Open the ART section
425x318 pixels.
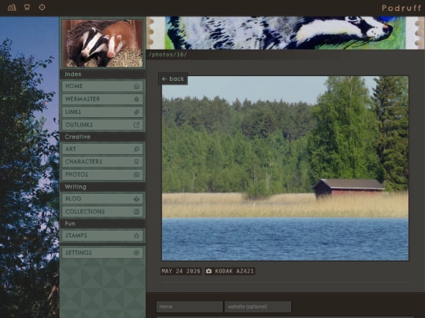(x=102, y=149)
